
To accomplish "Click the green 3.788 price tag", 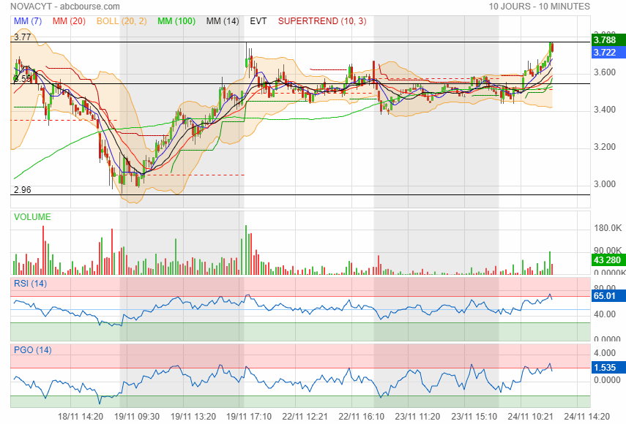I will coord(608,40).
